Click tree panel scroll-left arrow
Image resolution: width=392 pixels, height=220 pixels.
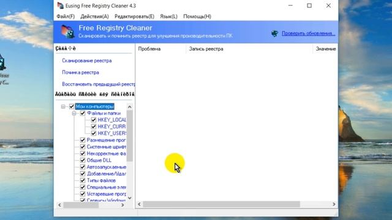(59, 205)
